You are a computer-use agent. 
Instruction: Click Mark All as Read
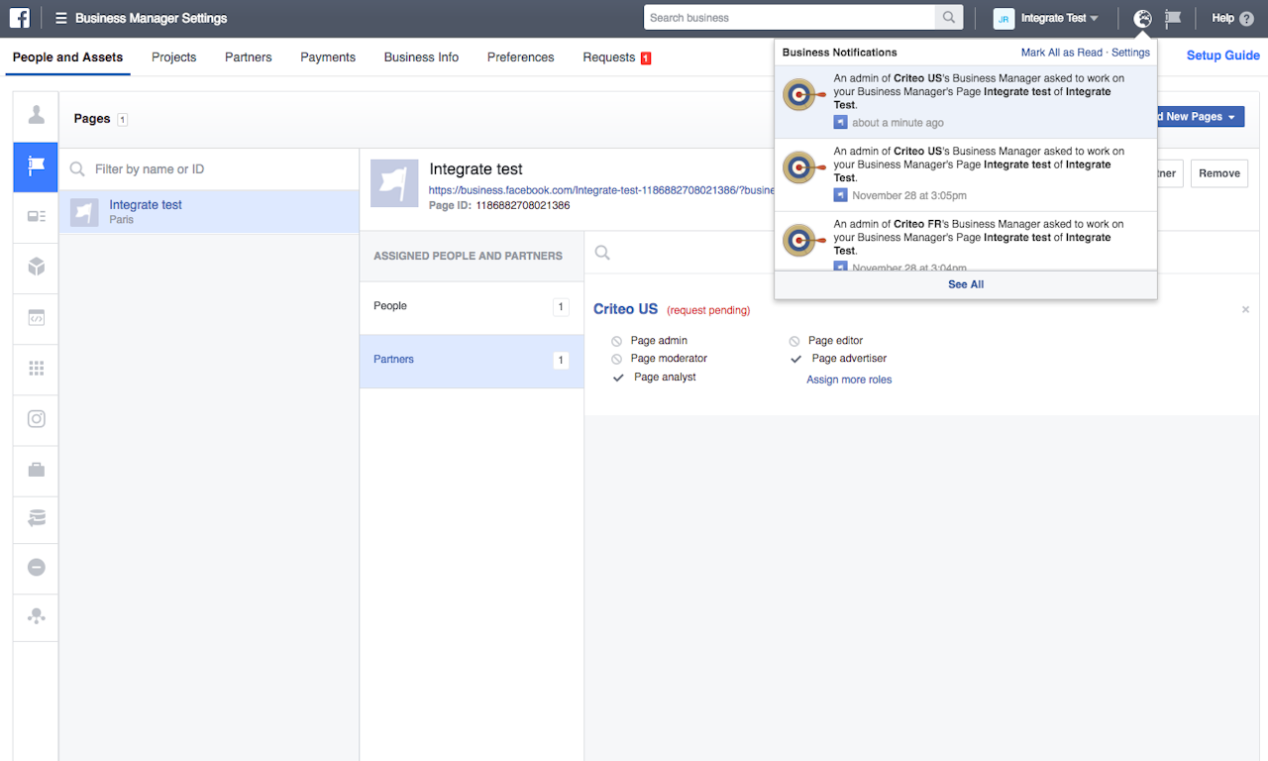1062,53
